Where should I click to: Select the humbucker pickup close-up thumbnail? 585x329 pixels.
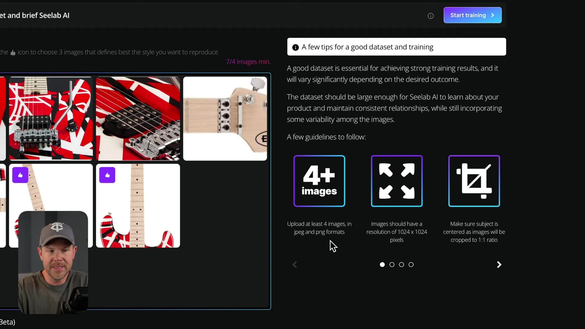click(x=138, y=119)
